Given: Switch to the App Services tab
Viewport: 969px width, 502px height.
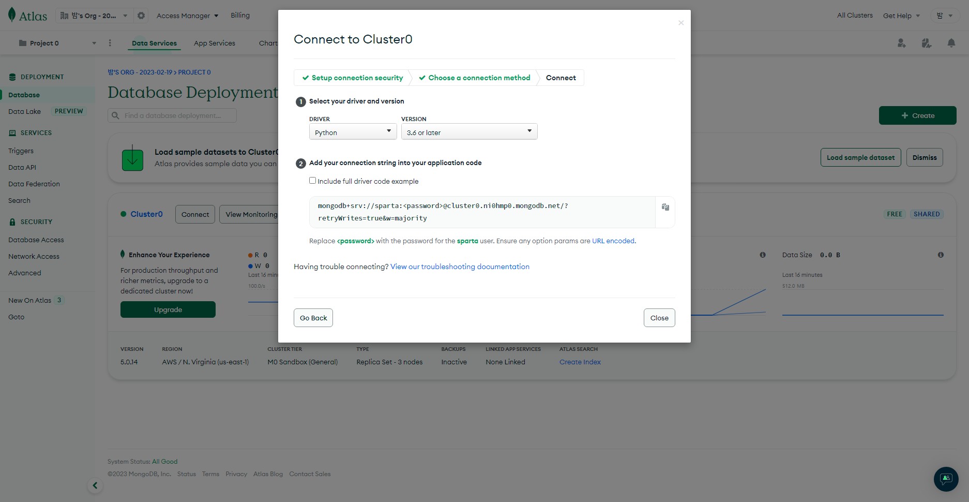Looking at the screenshot, I should [x=215, y=43].
